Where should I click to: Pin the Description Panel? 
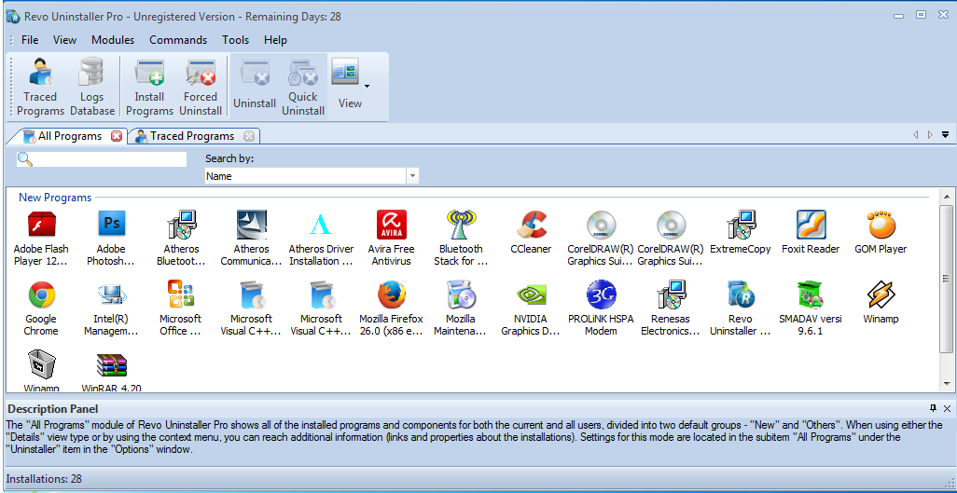click(933, 408)
